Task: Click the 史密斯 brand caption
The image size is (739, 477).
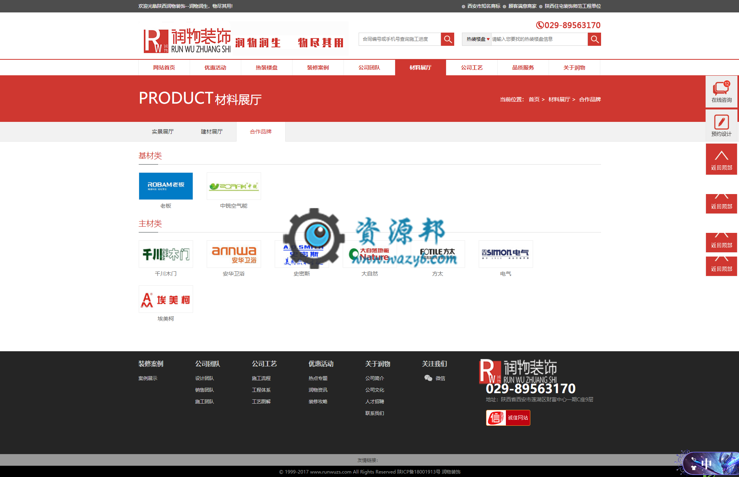Action: [x=302, y=274]
